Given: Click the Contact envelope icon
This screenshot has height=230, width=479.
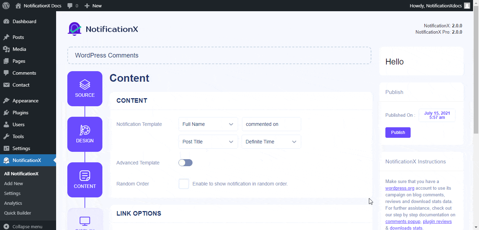Looking at the screenshot, I should 6,85.
